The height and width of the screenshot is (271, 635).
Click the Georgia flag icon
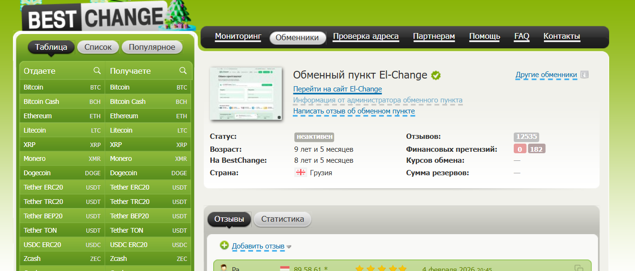[x=300, y=173]
